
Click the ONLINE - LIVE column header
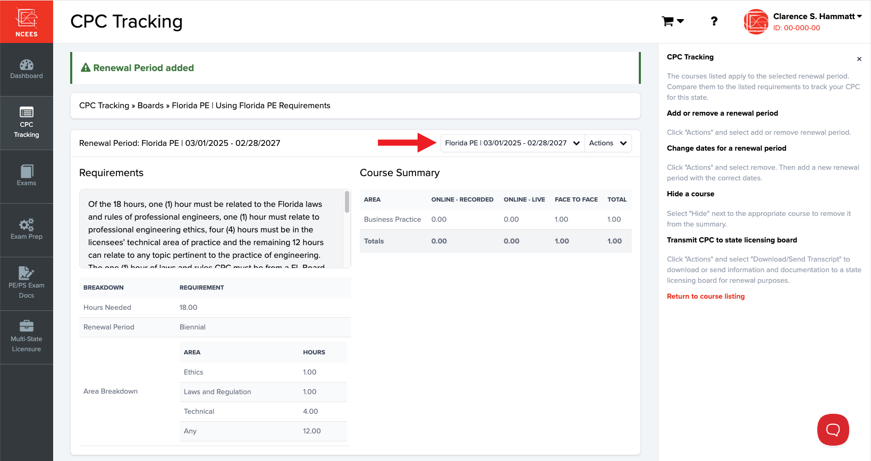point(525,199)
